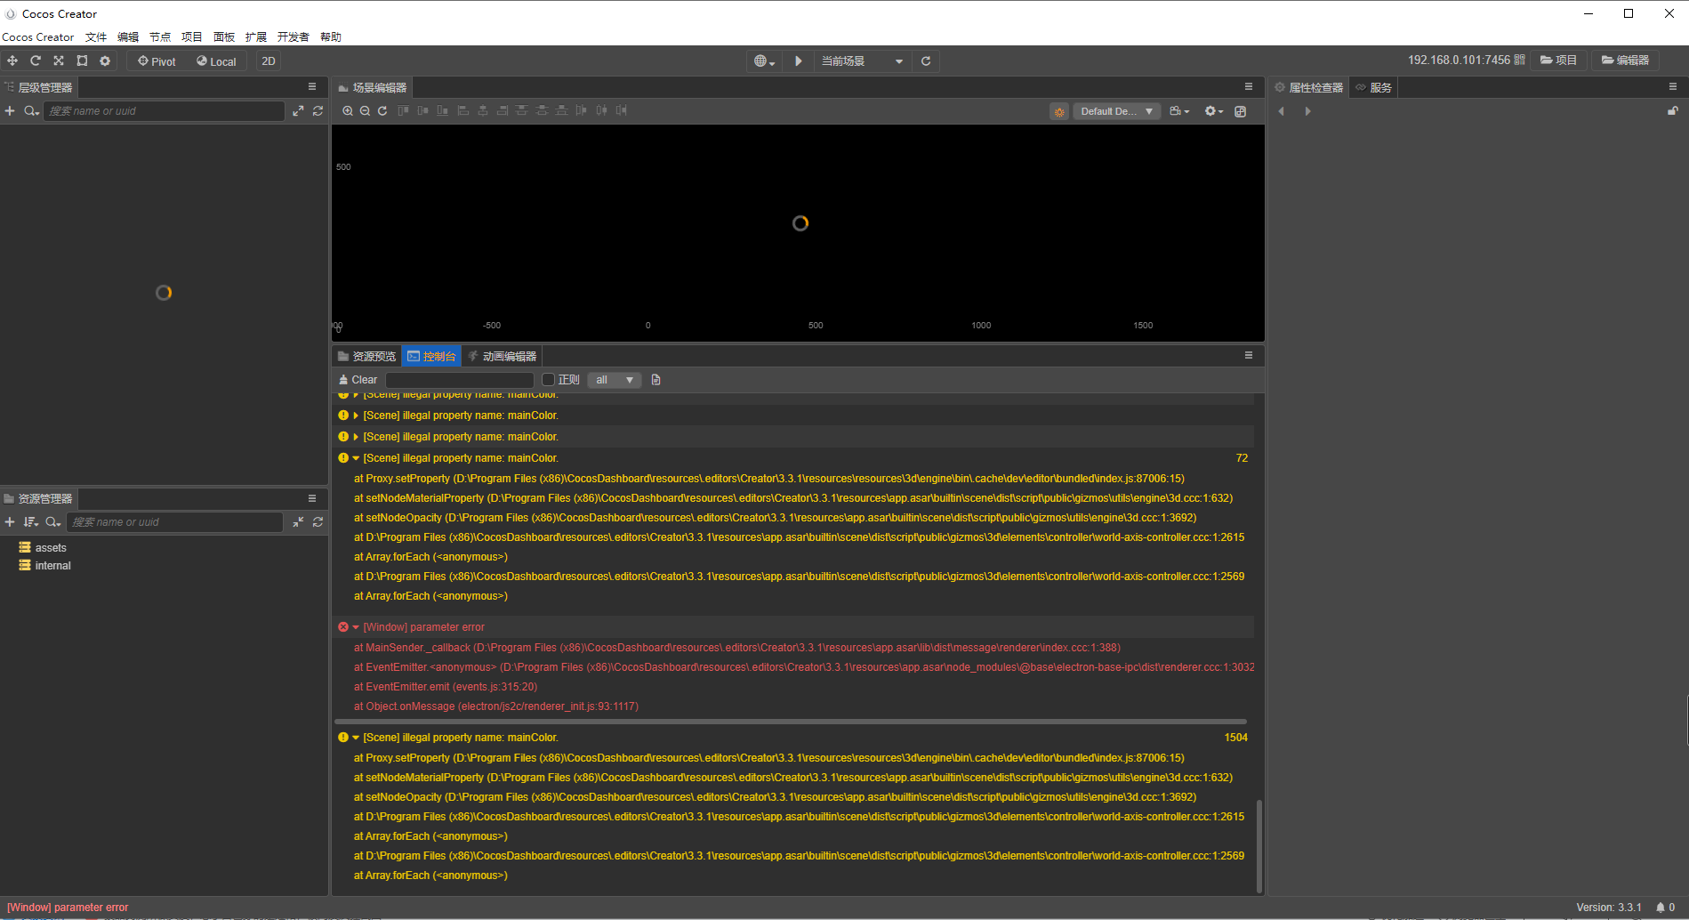1689x920 pixels.
Task: Open inspector panel hamburger menu
Action: 1673,87
